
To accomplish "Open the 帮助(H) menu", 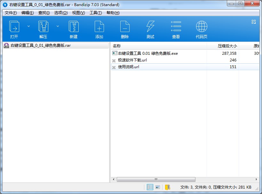I will (x=113, y=13).
